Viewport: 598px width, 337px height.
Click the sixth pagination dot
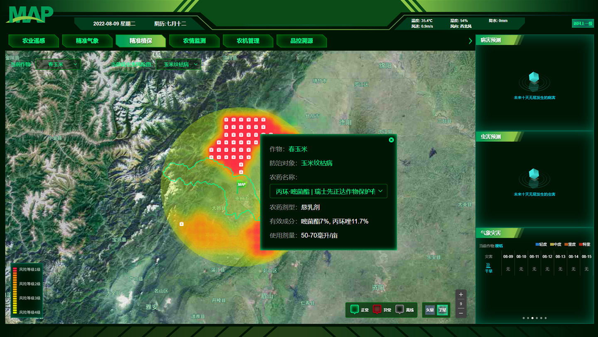[546, 318]
